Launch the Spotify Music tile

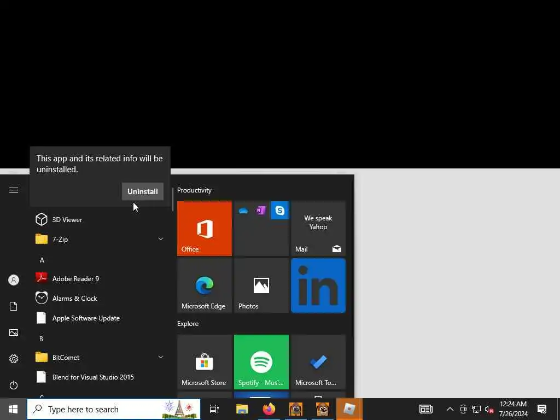[261, 362]
